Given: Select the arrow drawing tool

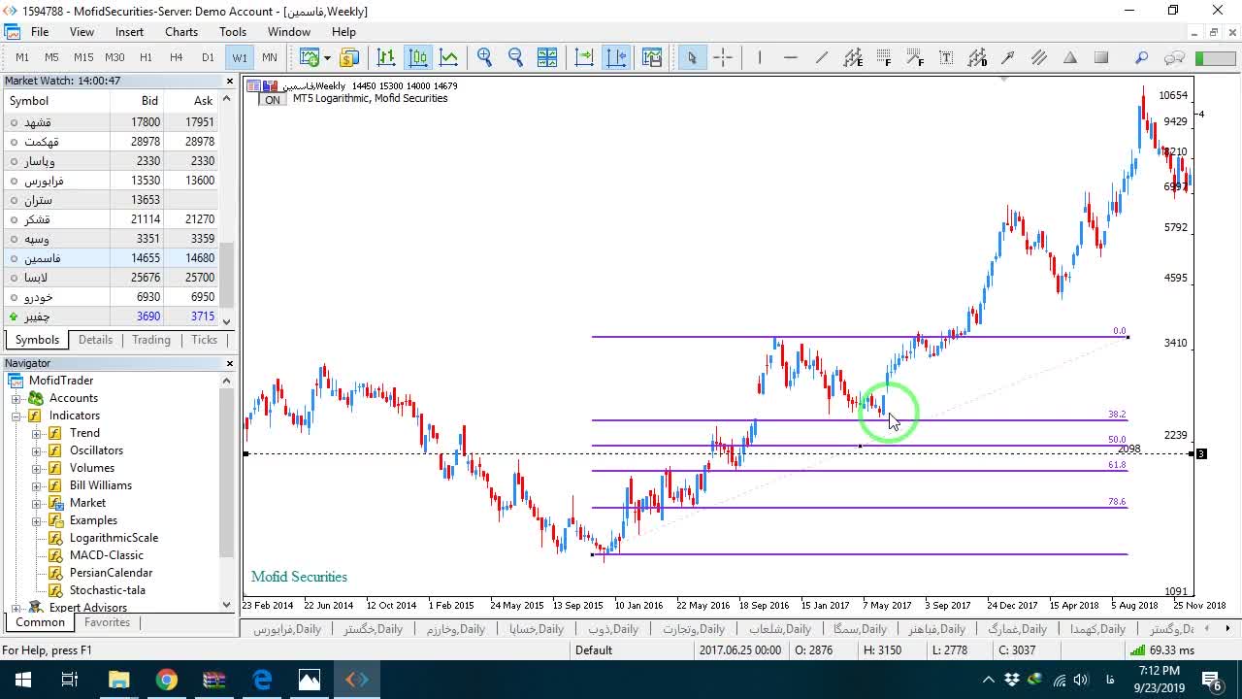Looking at the screenshot, I should (x=1008, y=57).
